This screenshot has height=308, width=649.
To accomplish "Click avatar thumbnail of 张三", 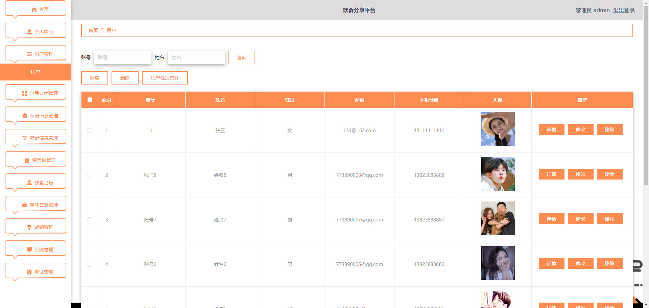I will (498, 129).
